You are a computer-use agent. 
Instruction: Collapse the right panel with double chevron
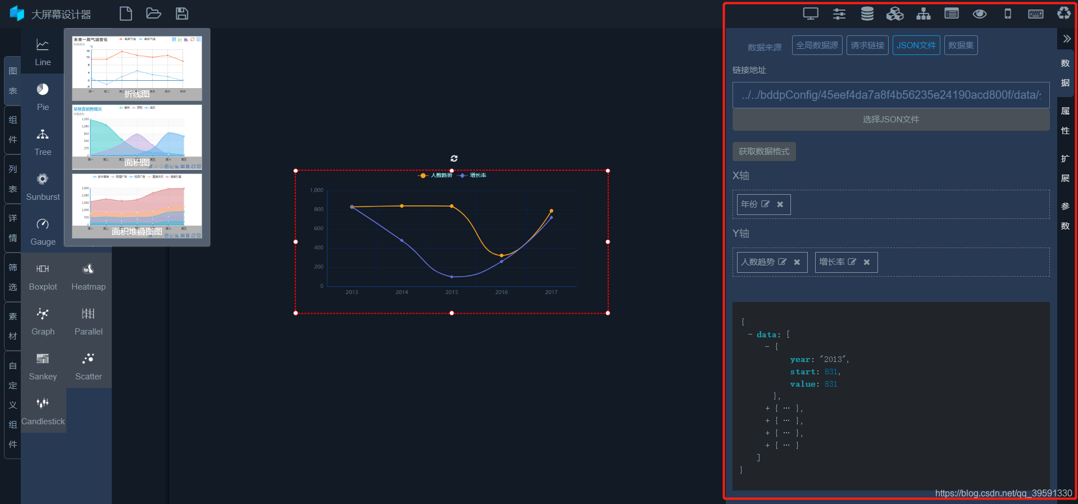tap(1066, 39)
